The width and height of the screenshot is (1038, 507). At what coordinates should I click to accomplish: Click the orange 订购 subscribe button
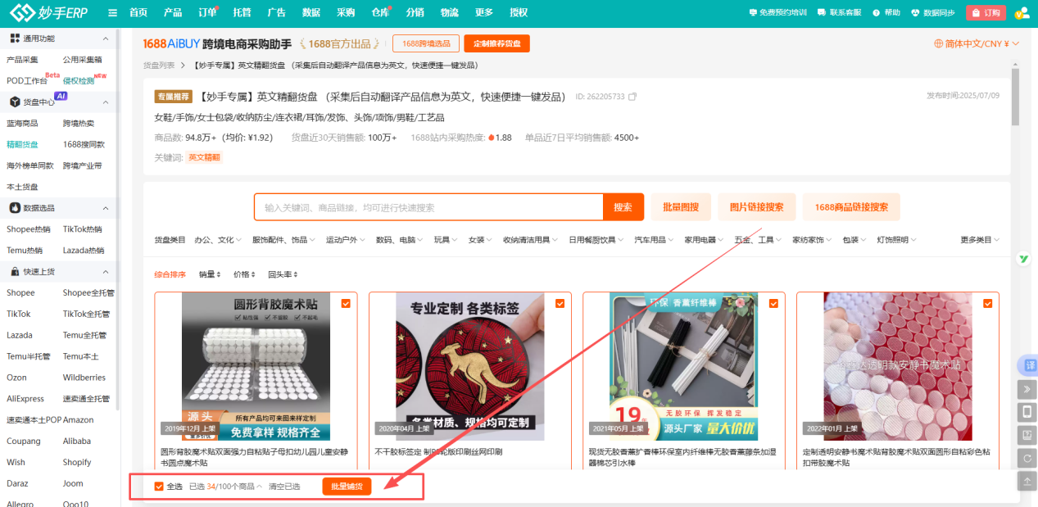tap(985, 12)
